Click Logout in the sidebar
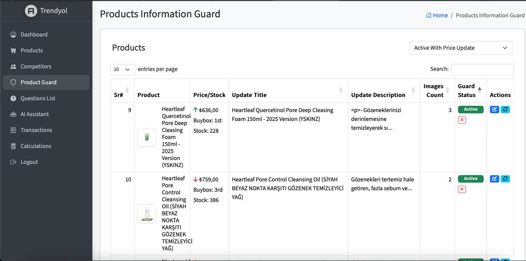This screenshot has width=526, height=261. pos(46,162)
